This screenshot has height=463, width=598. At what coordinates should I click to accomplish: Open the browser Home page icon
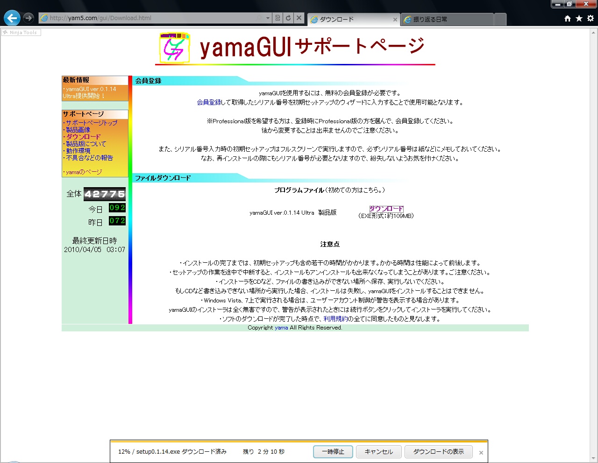pos(568,18)
